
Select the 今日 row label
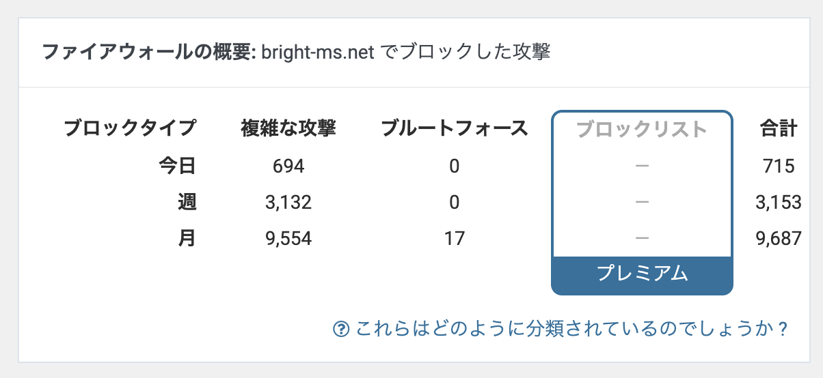pyautogui.click(x=177, y=165)
